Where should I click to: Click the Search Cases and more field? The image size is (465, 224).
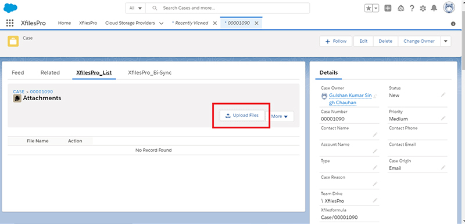(227, 8)
